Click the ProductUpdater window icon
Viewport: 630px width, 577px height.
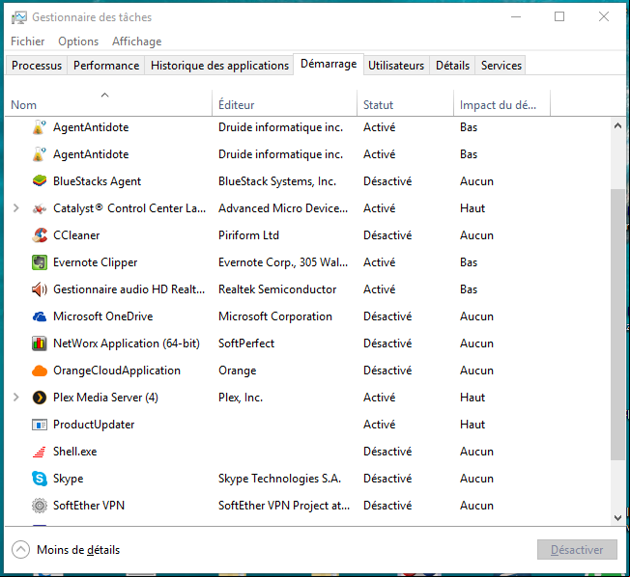pyautogui.click(x=40, y=425)
